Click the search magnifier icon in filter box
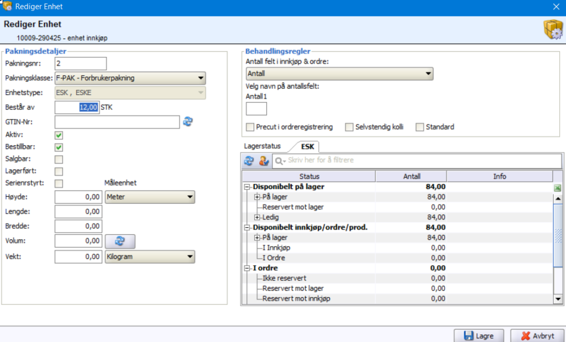566x342 pixels. point(279,161)
